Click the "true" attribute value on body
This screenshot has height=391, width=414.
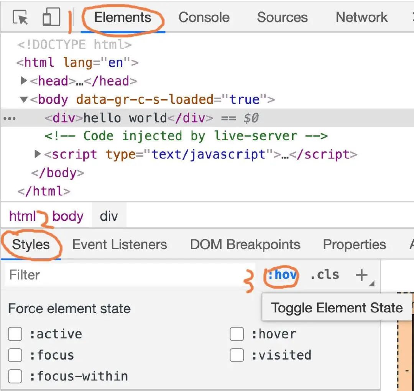click(244, 100)
